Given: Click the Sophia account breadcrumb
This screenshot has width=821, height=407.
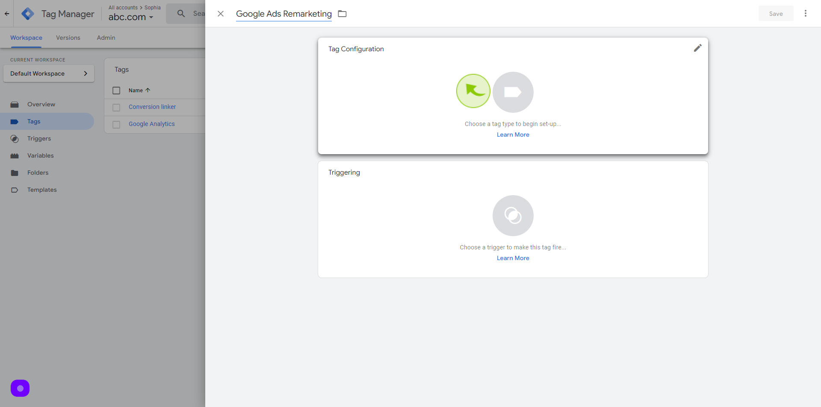Looking at the screenshot, I should pyautogui.click(x=153, y=8).
